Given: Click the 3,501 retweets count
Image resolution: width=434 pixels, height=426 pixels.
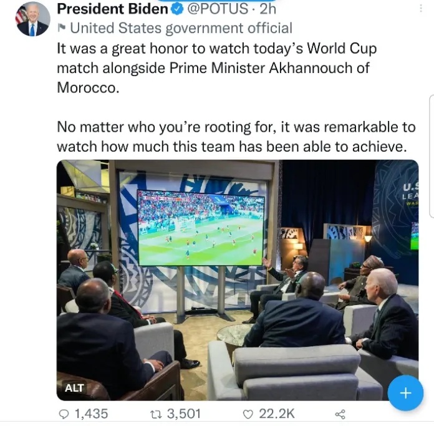Looking at the screenshot, I should (184, 413).
